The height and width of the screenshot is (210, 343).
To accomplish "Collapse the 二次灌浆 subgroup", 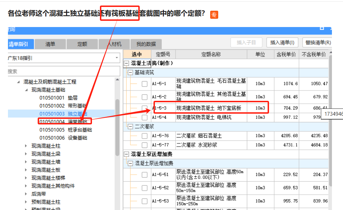I will click(x=130, y=126).
